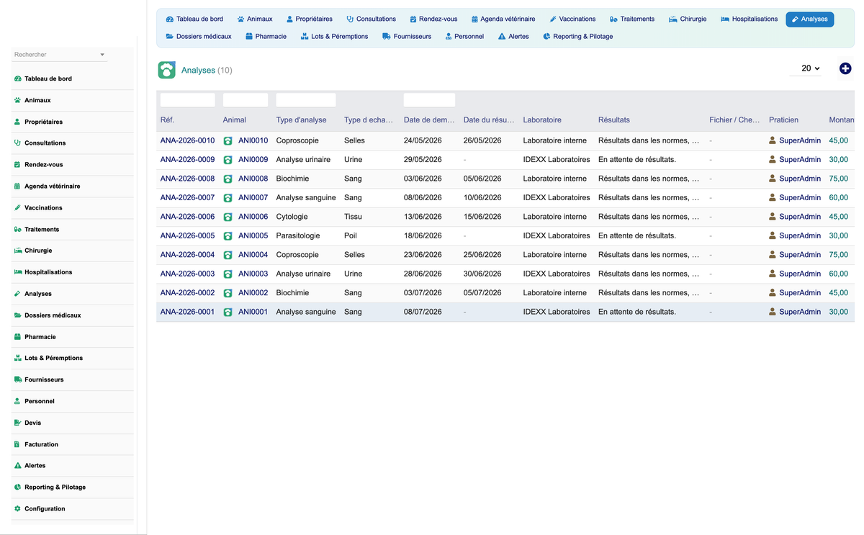The width and height of the screenshot is (864, 535).
Task: Click the Animal column filter field
Action: click(246, 100)
